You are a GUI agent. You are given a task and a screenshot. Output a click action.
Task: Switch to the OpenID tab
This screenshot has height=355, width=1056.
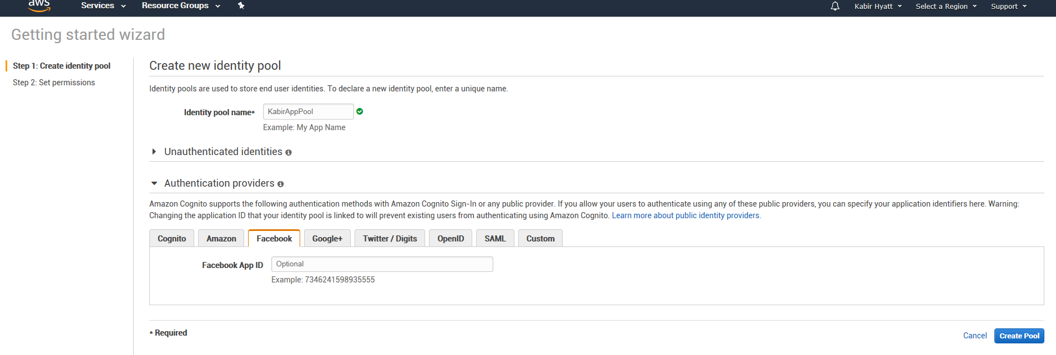click(x=451, y=238)
